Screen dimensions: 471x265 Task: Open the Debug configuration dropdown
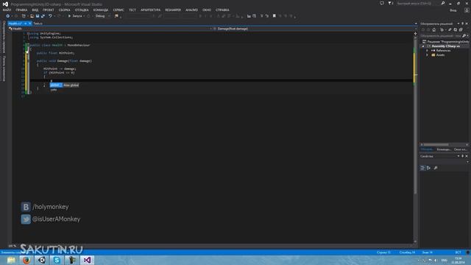pos(103,16)
